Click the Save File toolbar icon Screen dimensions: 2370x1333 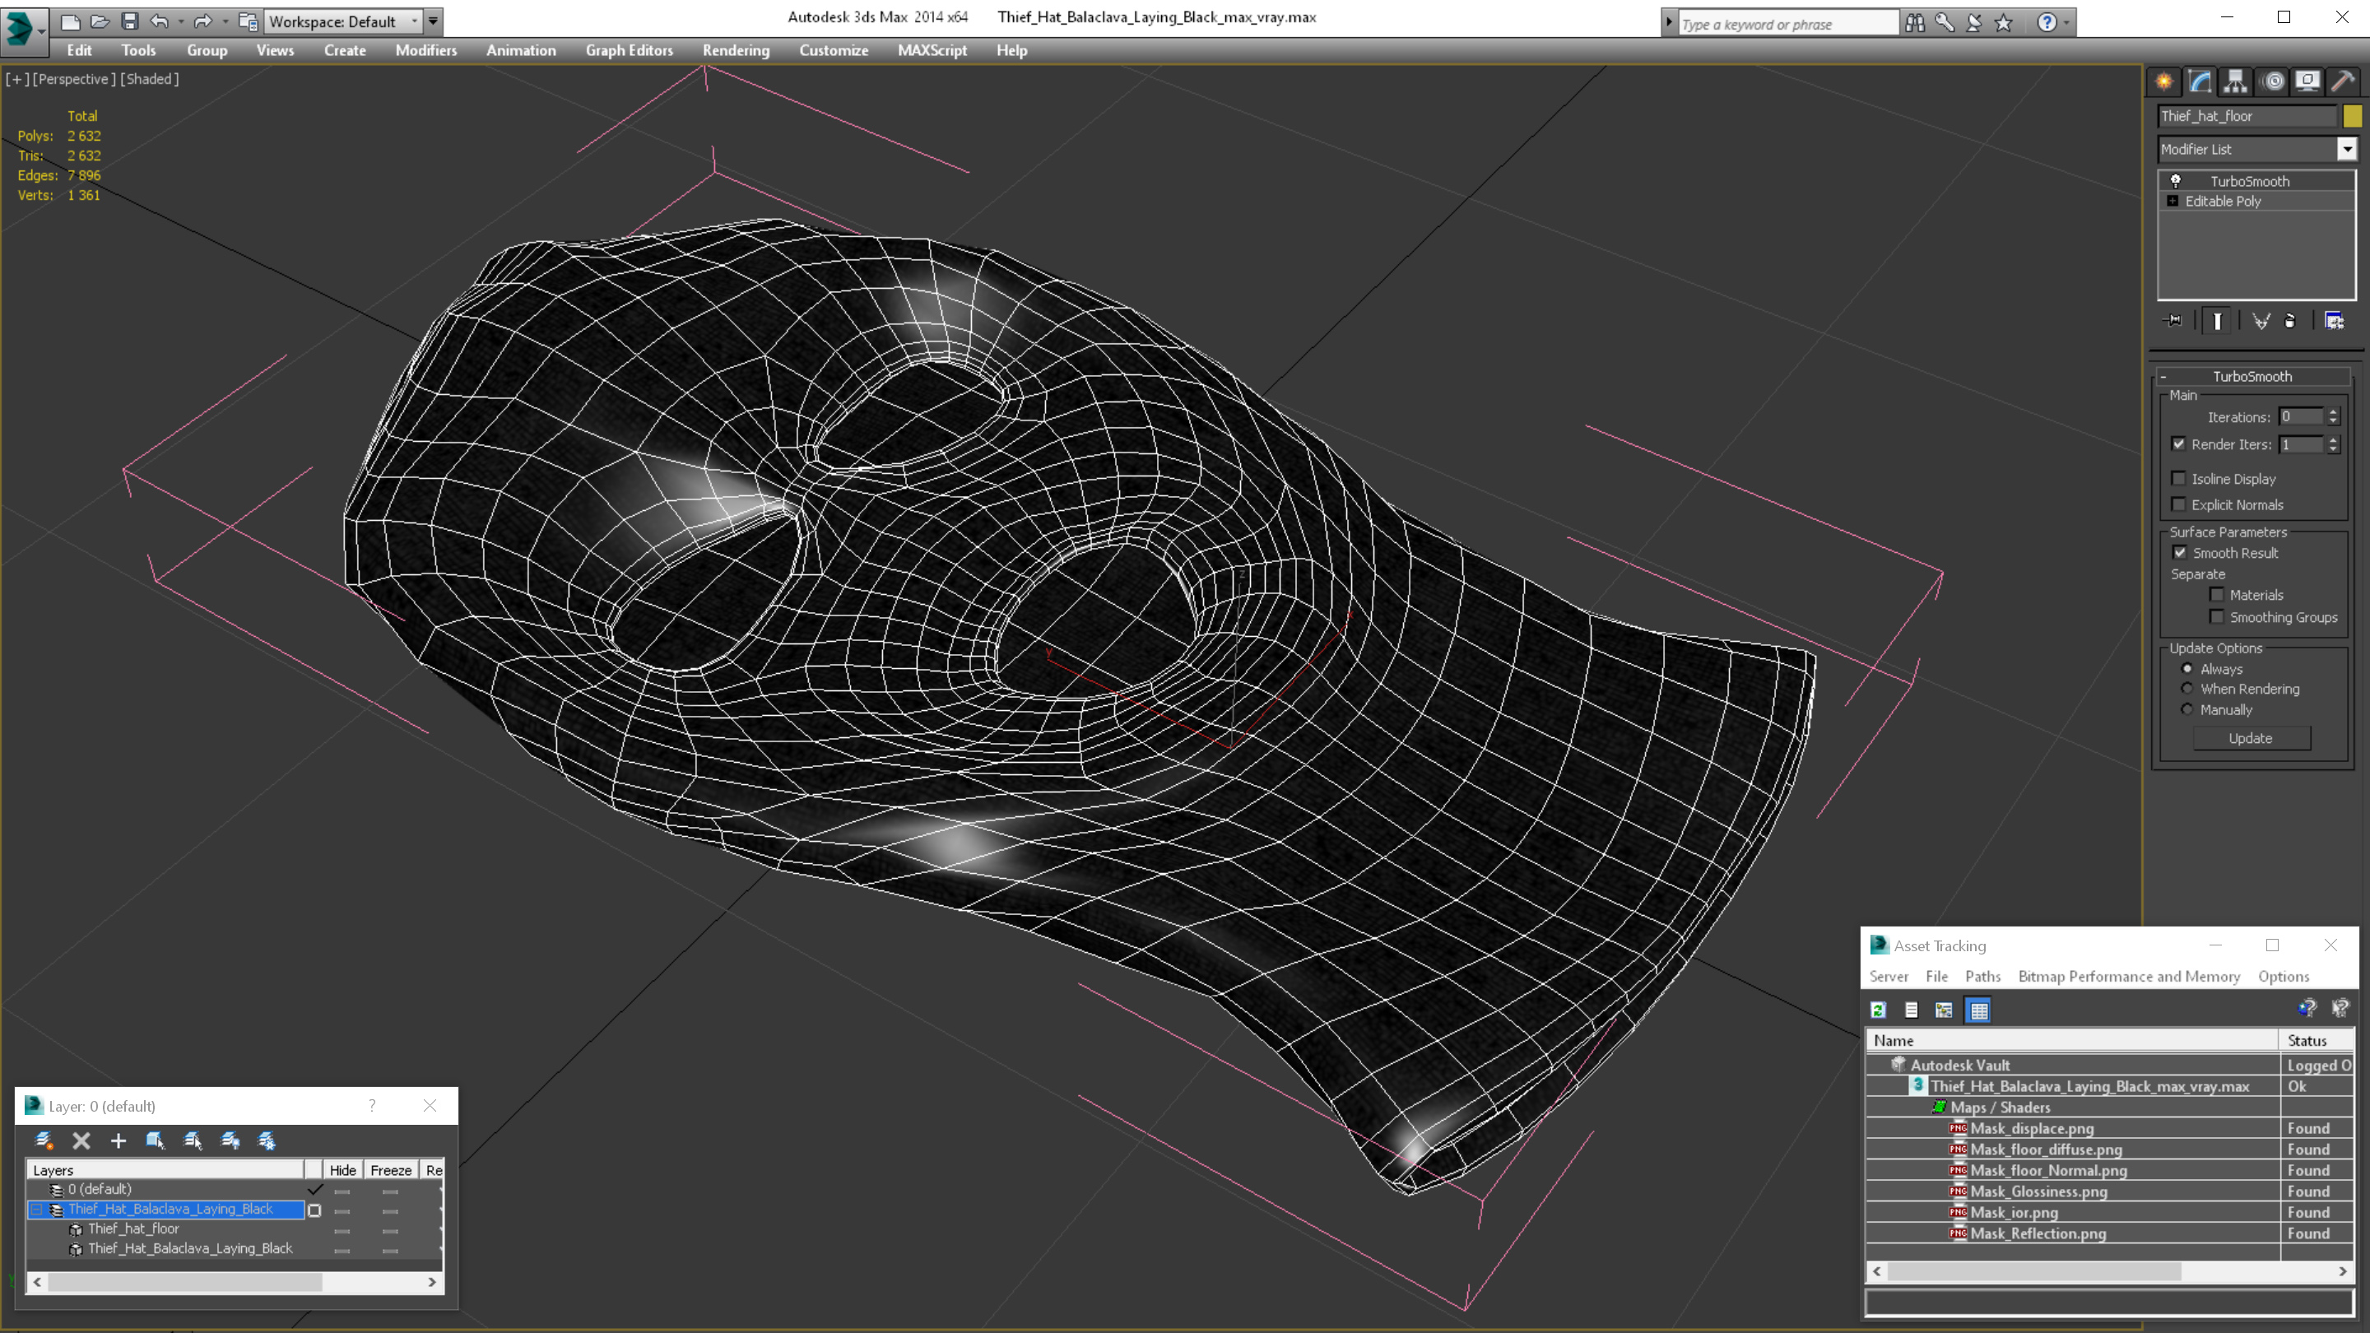tap(130, 21)
